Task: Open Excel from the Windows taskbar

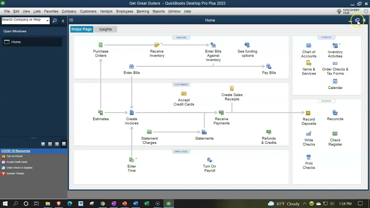Action: tap(147, 204)
